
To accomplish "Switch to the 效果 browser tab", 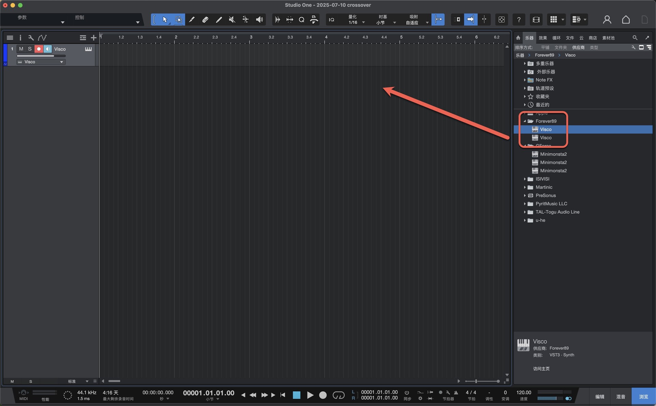I will 543,38.
